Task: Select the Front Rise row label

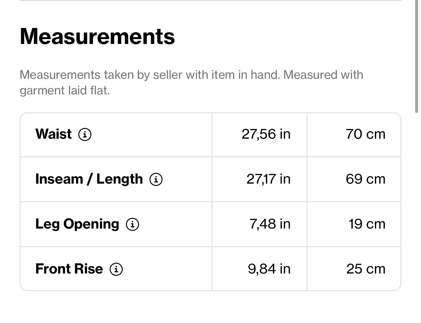Action: pos(69,269)
